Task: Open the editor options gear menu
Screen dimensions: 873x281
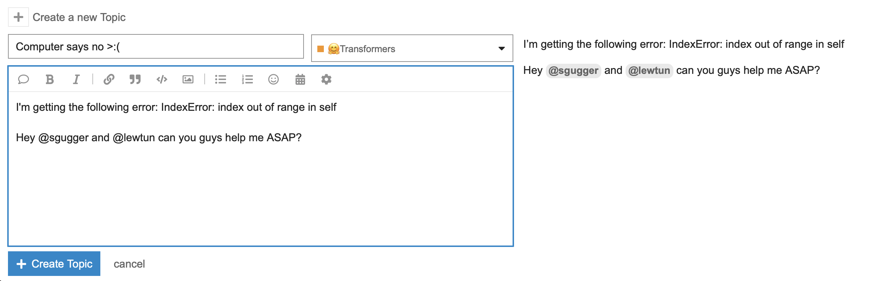Action: pyautogui.click(x=326, y=79)
